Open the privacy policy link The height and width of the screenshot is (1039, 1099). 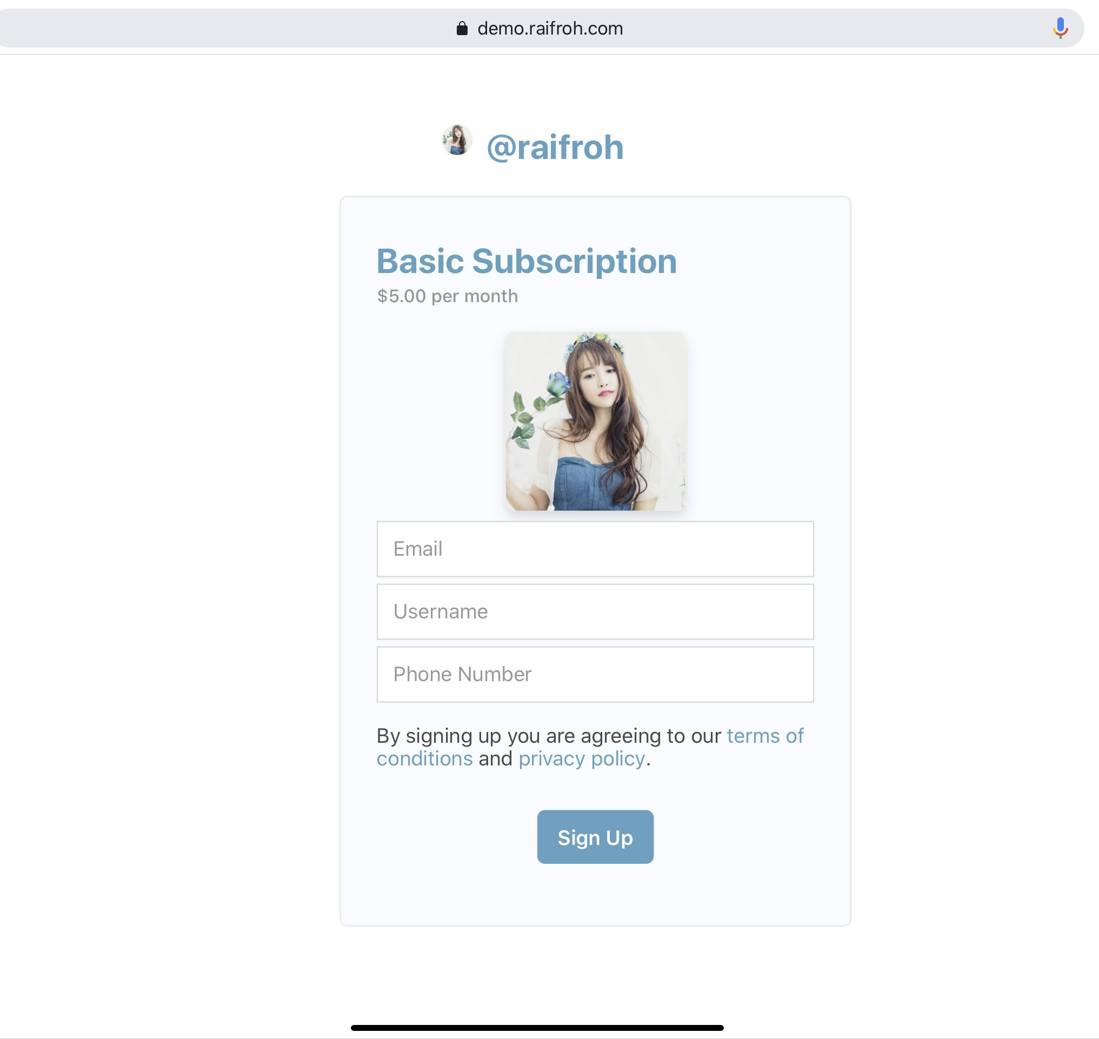point(582,759)
